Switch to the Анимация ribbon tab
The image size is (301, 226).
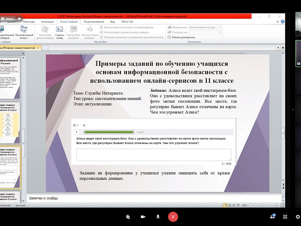pos(47,21)
